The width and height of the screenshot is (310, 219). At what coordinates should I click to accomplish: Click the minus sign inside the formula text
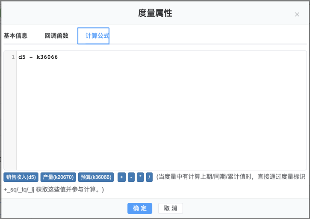pos(31,57)
